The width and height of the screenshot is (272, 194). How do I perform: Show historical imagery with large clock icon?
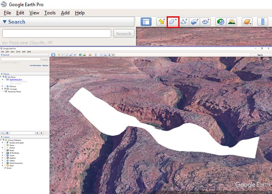click(220, 22)
